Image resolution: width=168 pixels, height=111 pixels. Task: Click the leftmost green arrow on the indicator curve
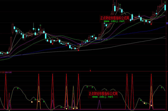pos(17,88)
